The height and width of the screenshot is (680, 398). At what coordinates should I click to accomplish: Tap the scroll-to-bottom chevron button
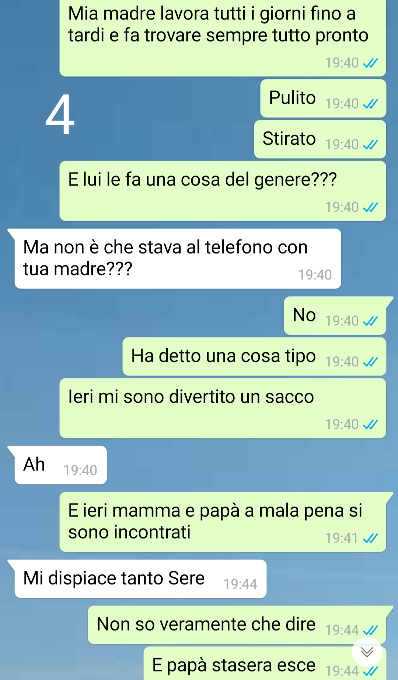click(x=367, y=652)
